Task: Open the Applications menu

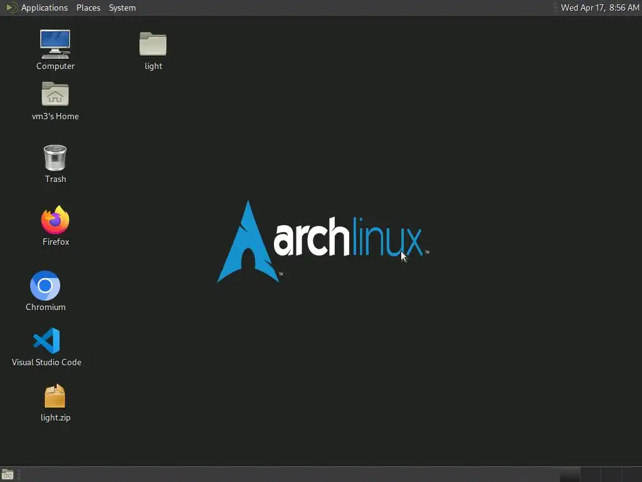Action: (45, 8)
